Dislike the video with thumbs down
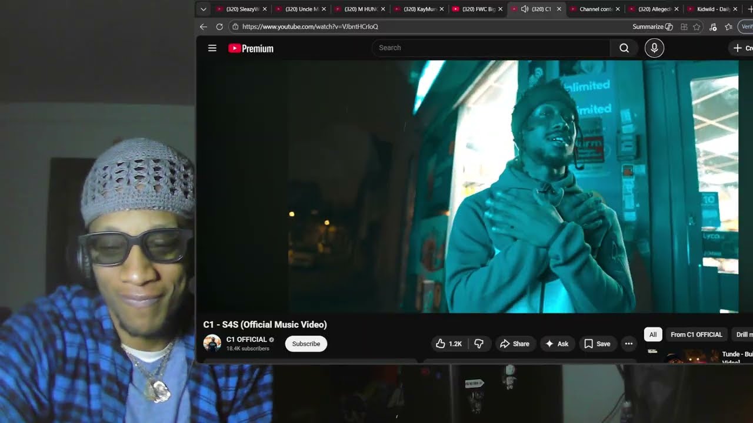Viewport: 753px width, 423px height. (x=479, y=344)
